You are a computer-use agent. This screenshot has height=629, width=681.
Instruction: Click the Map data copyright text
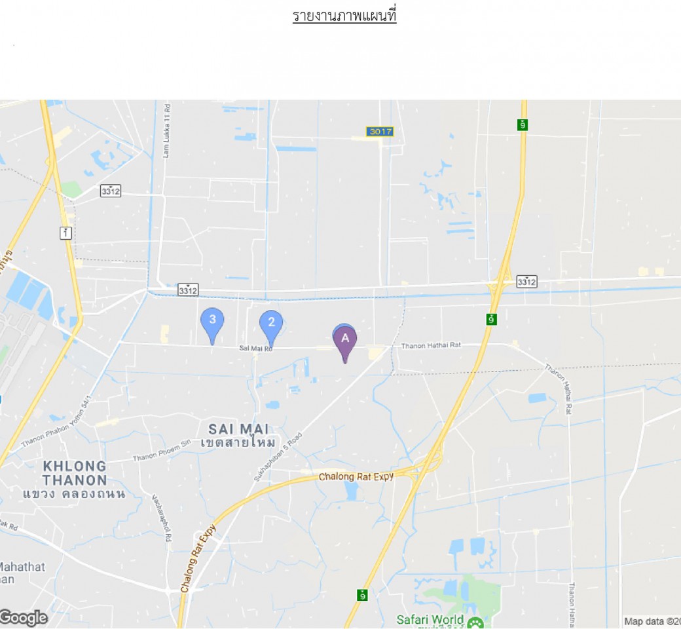tap(652, 621)
